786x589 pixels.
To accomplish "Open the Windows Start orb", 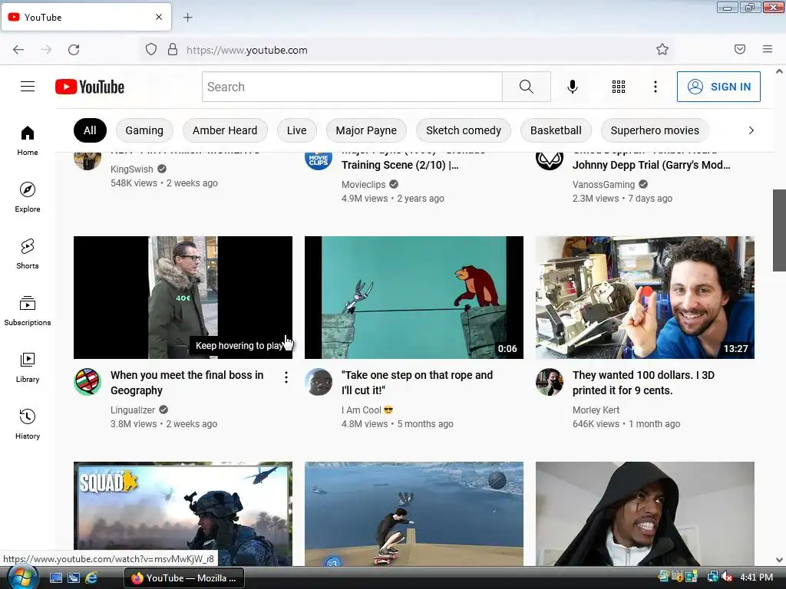I will click(x=22, y=578).
